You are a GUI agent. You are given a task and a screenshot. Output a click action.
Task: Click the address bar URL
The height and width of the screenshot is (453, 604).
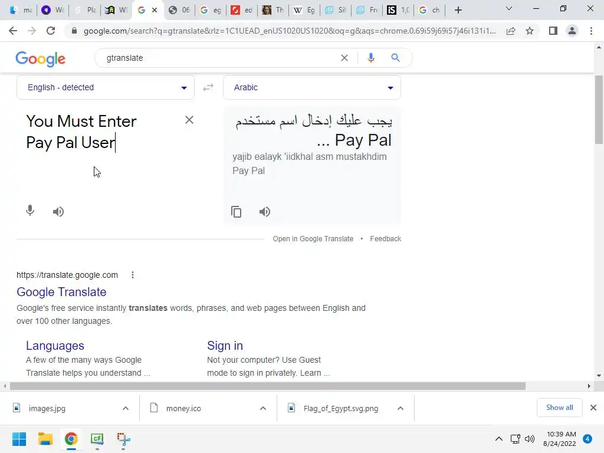coord(289,31)
